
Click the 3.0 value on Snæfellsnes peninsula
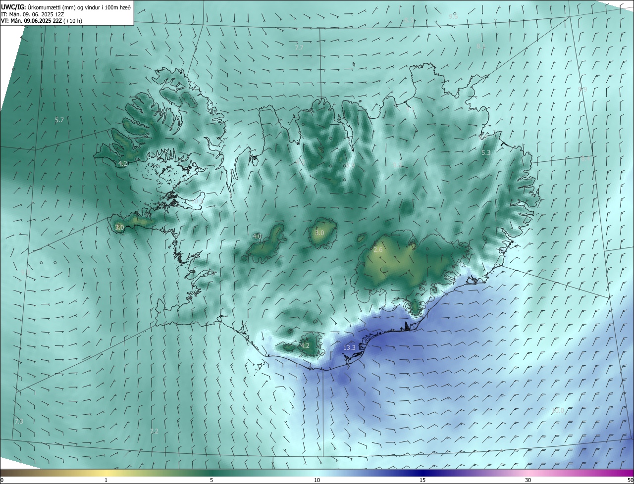tap(119, 227)
